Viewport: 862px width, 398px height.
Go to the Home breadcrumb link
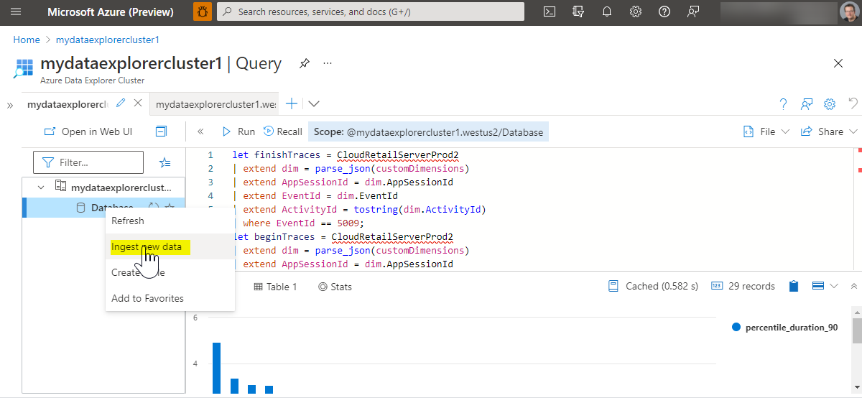[27, 40]
